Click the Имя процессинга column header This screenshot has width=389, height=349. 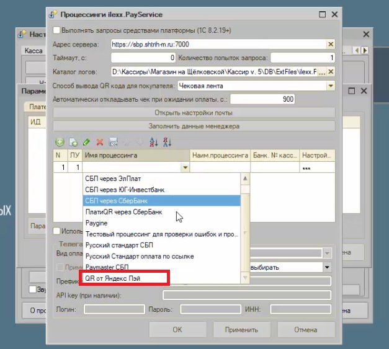[x=136, y=156]
